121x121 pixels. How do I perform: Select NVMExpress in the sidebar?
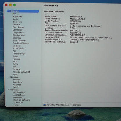19,49
